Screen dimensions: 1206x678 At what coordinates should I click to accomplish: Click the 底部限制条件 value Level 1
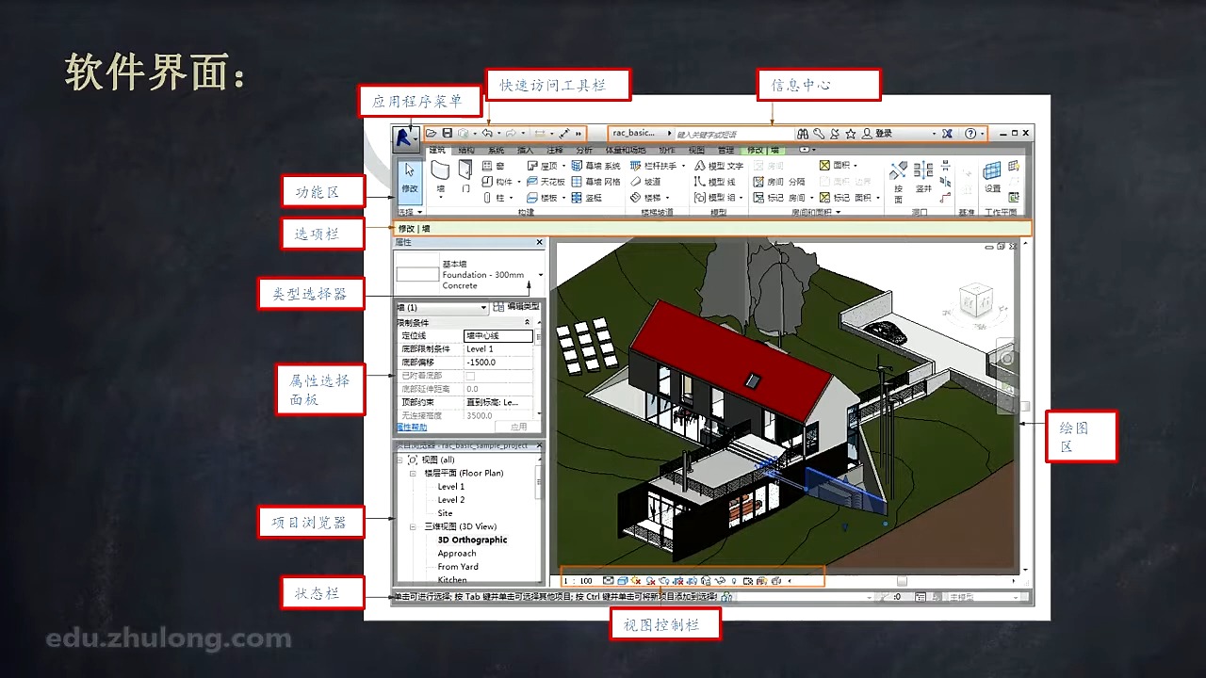point(499,349)
